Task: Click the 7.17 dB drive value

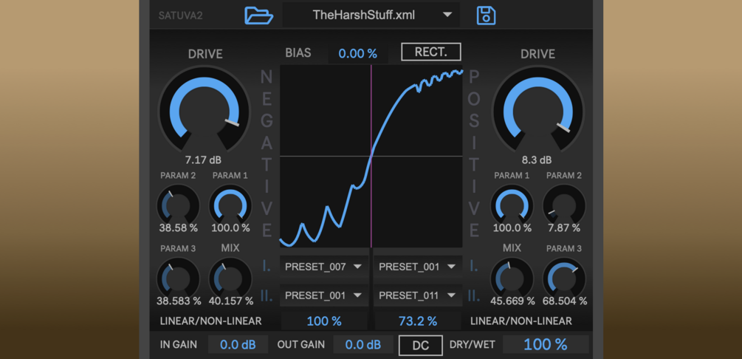Action: coord(204,160)
